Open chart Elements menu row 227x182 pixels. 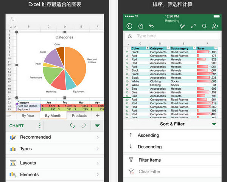coord(54,174)
